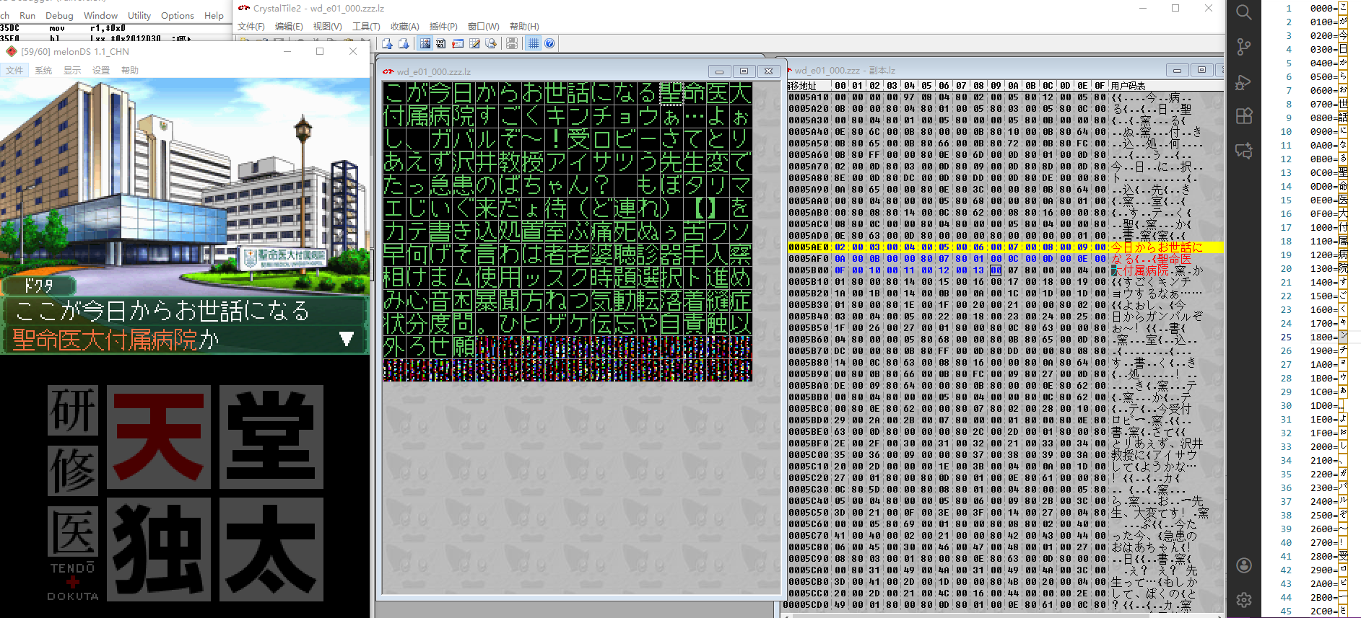The height and width of the screenshot is (618, 1361).
Task: Click the grayed-out printer-like toolbar icon
Action: (x=512, y=43)
